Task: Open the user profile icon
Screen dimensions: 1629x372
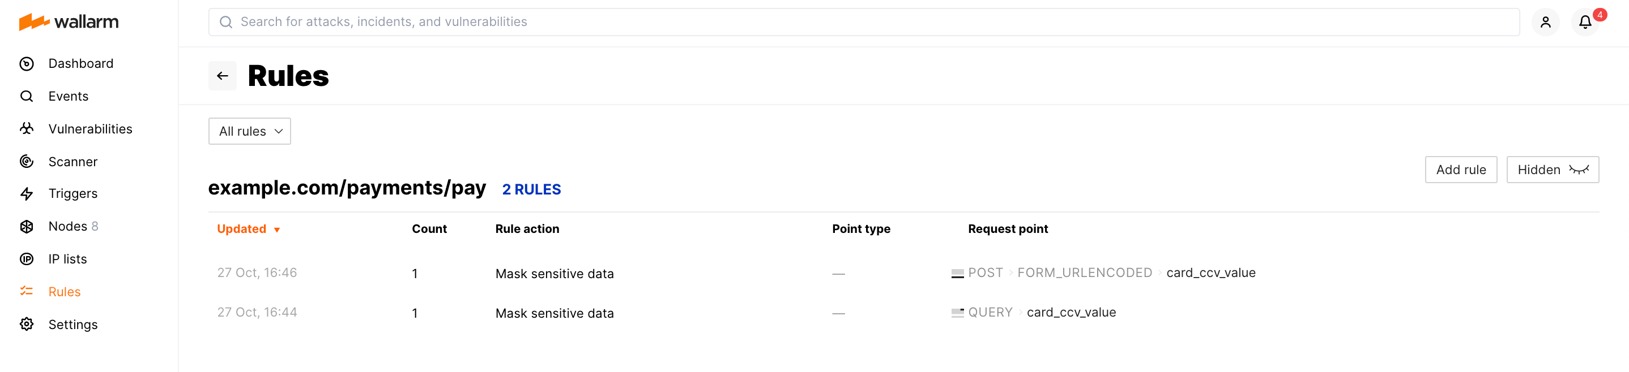Action: 1545,22
